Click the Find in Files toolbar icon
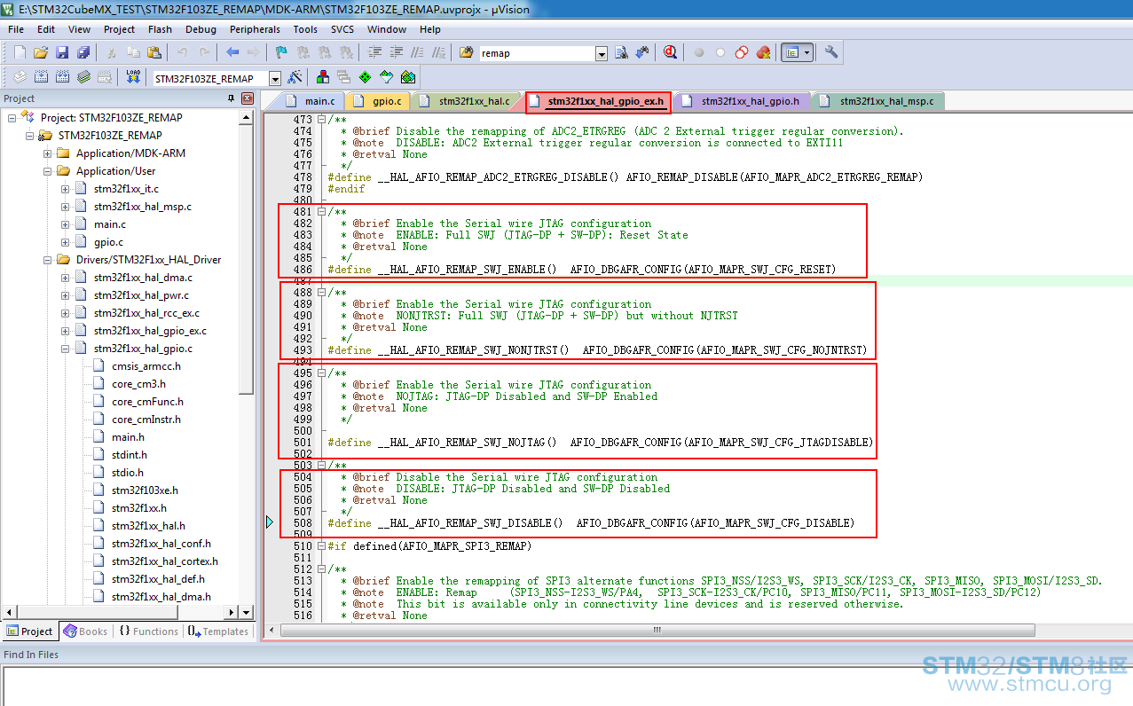Viewport: 1133px width, 706px height. click(467, 52)
